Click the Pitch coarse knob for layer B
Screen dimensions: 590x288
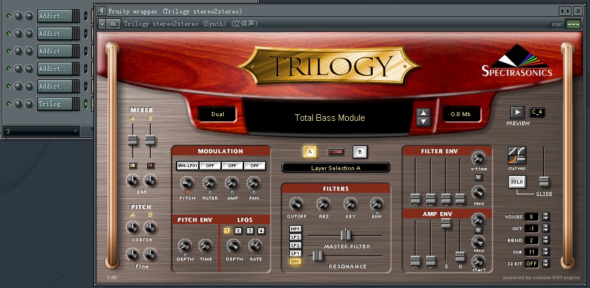pyautogui.click(x=150, y=227)
